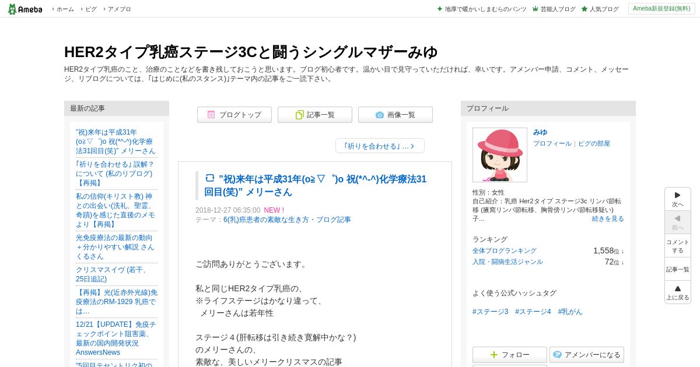The height and width of the screenshot is (367, 700).
Task: Open hashtag #乳がん
Action: tap(570, 312)
